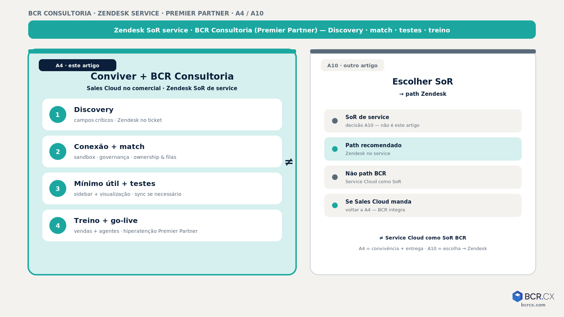Click the 'SoR de service' row title
564x317 pixels.
click(x=367, y=117)
